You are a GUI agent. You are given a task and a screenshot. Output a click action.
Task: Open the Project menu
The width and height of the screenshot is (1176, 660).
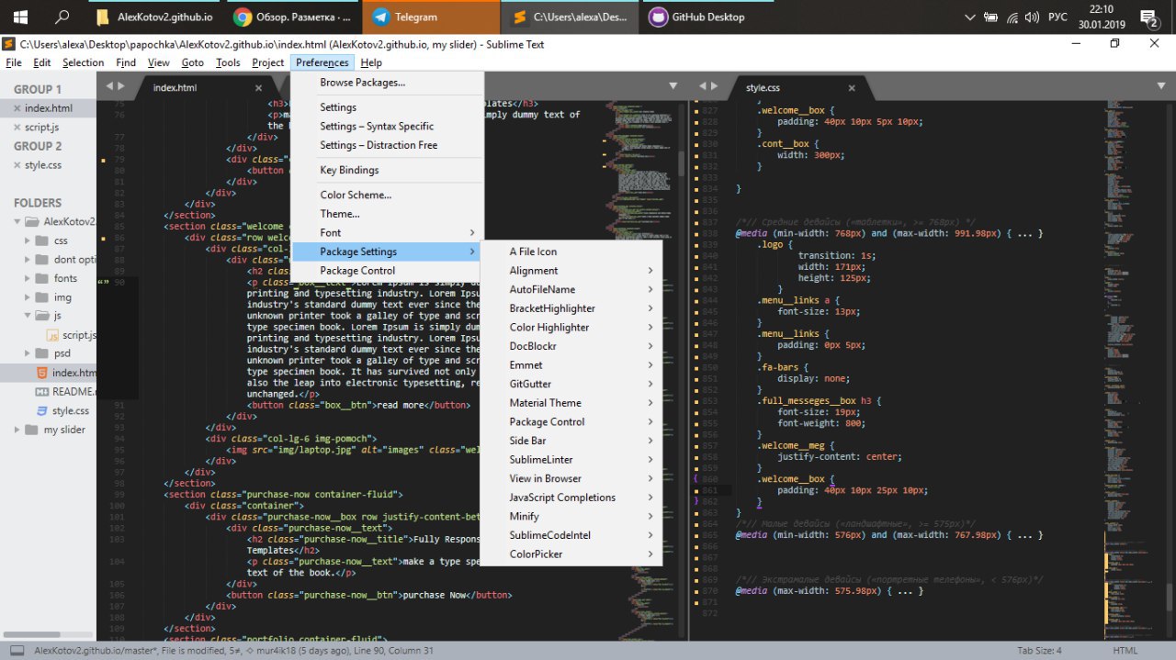[268, 62]
